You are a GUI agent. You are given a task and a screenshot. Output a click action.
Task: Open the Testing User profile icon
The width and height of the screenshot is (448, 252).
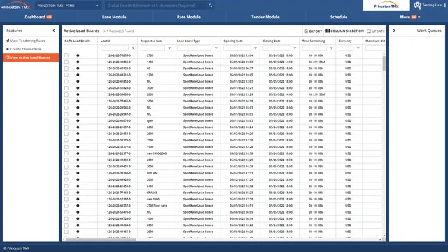click(417, 6)
